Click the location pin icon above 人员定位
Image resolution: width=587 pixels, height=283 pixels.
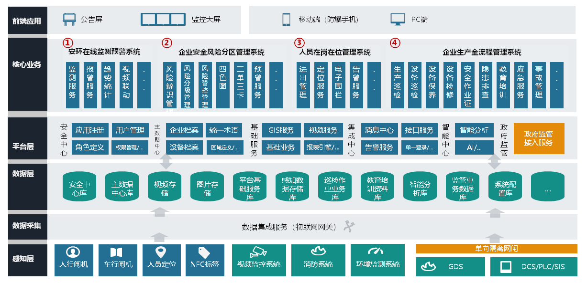(161, 252)
